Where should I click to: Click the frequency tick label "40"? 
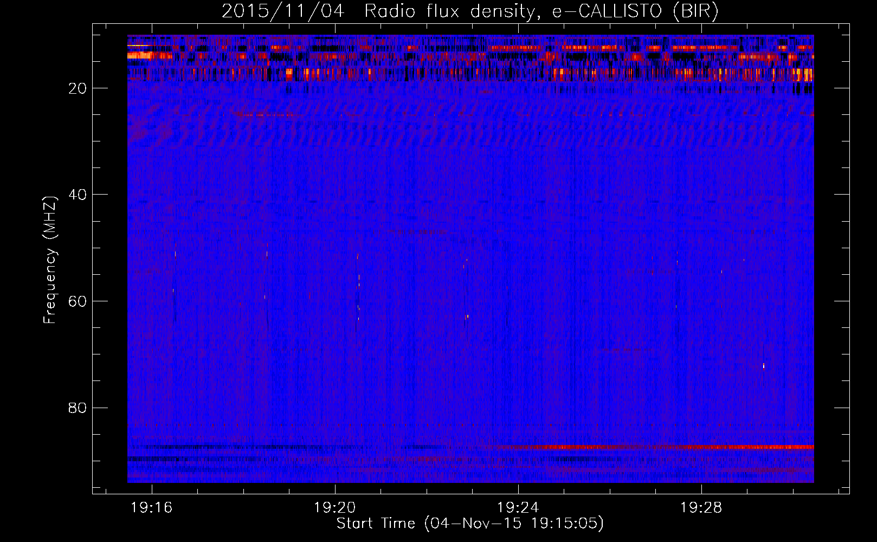(x=78, y=195)
